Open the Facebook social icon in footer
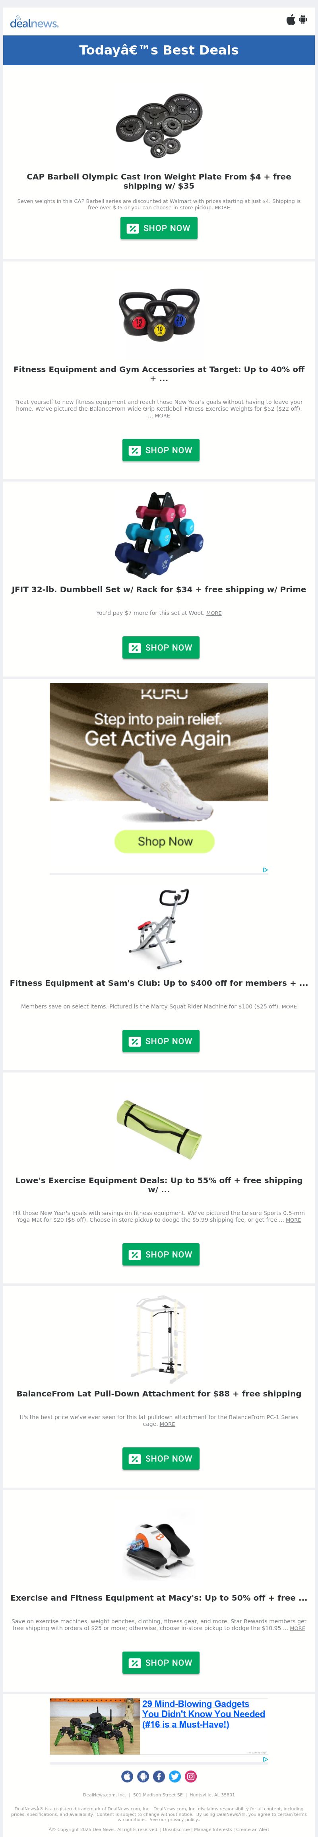Viewport: 318px width, 1837px height. [x=159, y=1777]
